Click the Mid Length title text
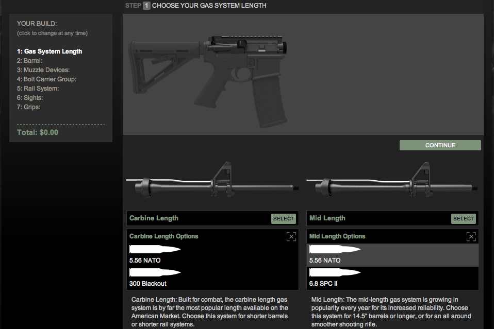494x329 pixels. [327, 218]
